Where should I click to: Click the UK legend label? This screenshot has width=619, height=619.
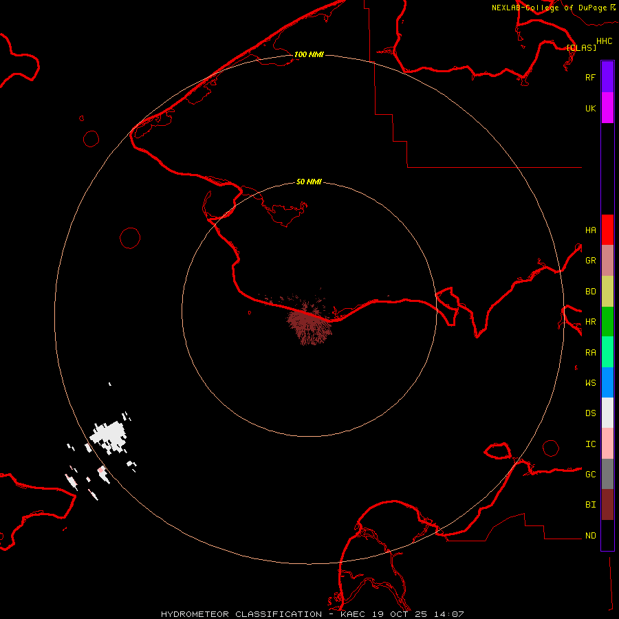coord(591,109)
